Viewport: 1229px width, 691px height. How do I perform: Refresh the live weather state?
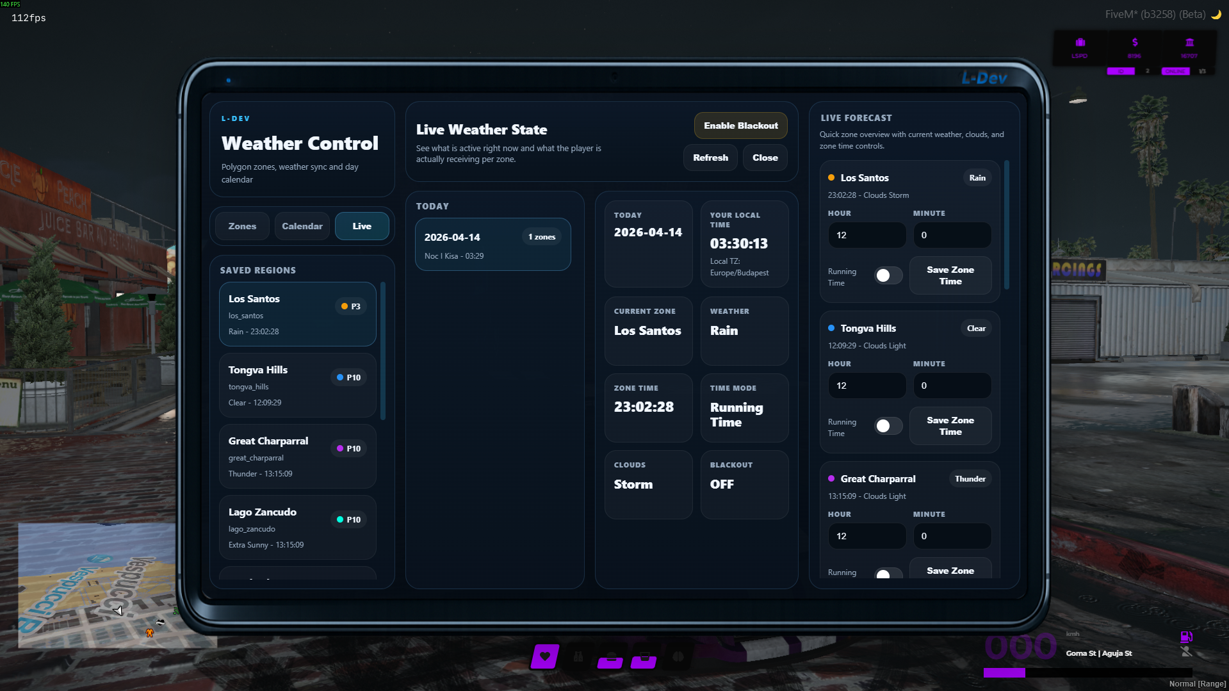point(710,158)
